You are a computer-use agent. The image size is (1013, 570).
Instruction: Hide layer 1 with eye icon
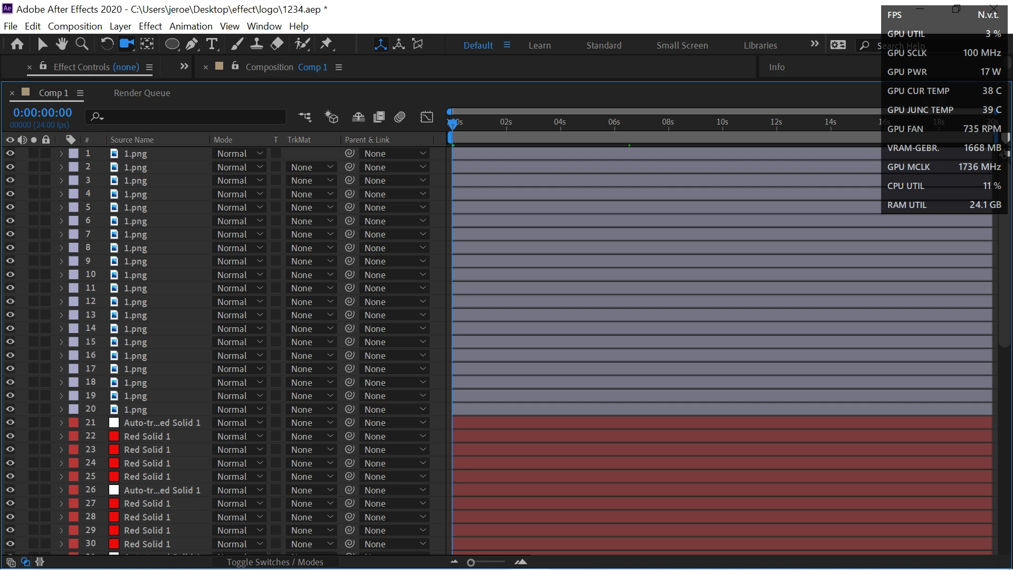(x=10, y=154)
